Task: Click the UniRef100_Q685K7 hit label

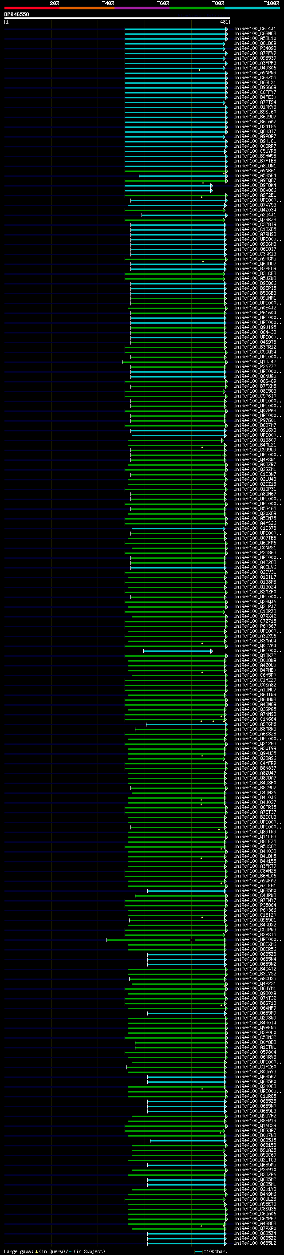Action: point(254,1076)
